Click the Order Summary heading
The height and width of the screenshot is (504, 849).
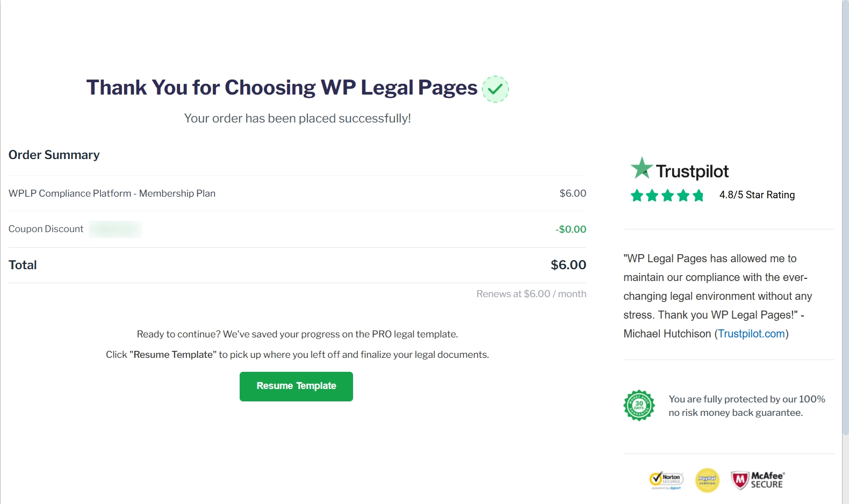pyautogui.click(x=54, y=155)
